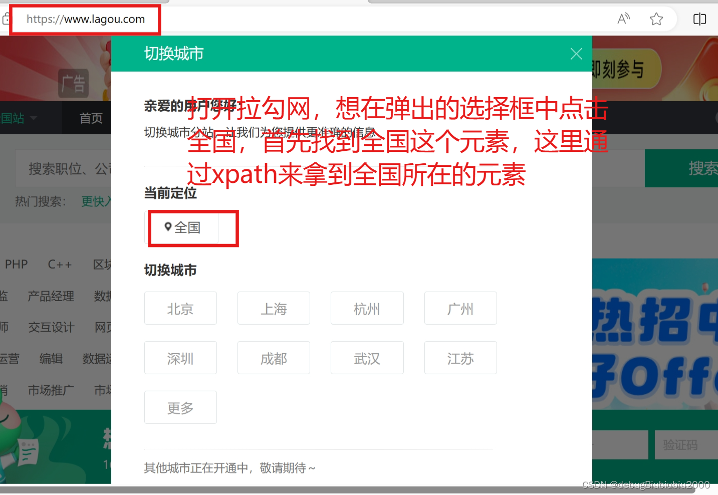718x495 pixels.
Task: Click the 即刻参与 banner button
Action: click(x=626, y=70)
